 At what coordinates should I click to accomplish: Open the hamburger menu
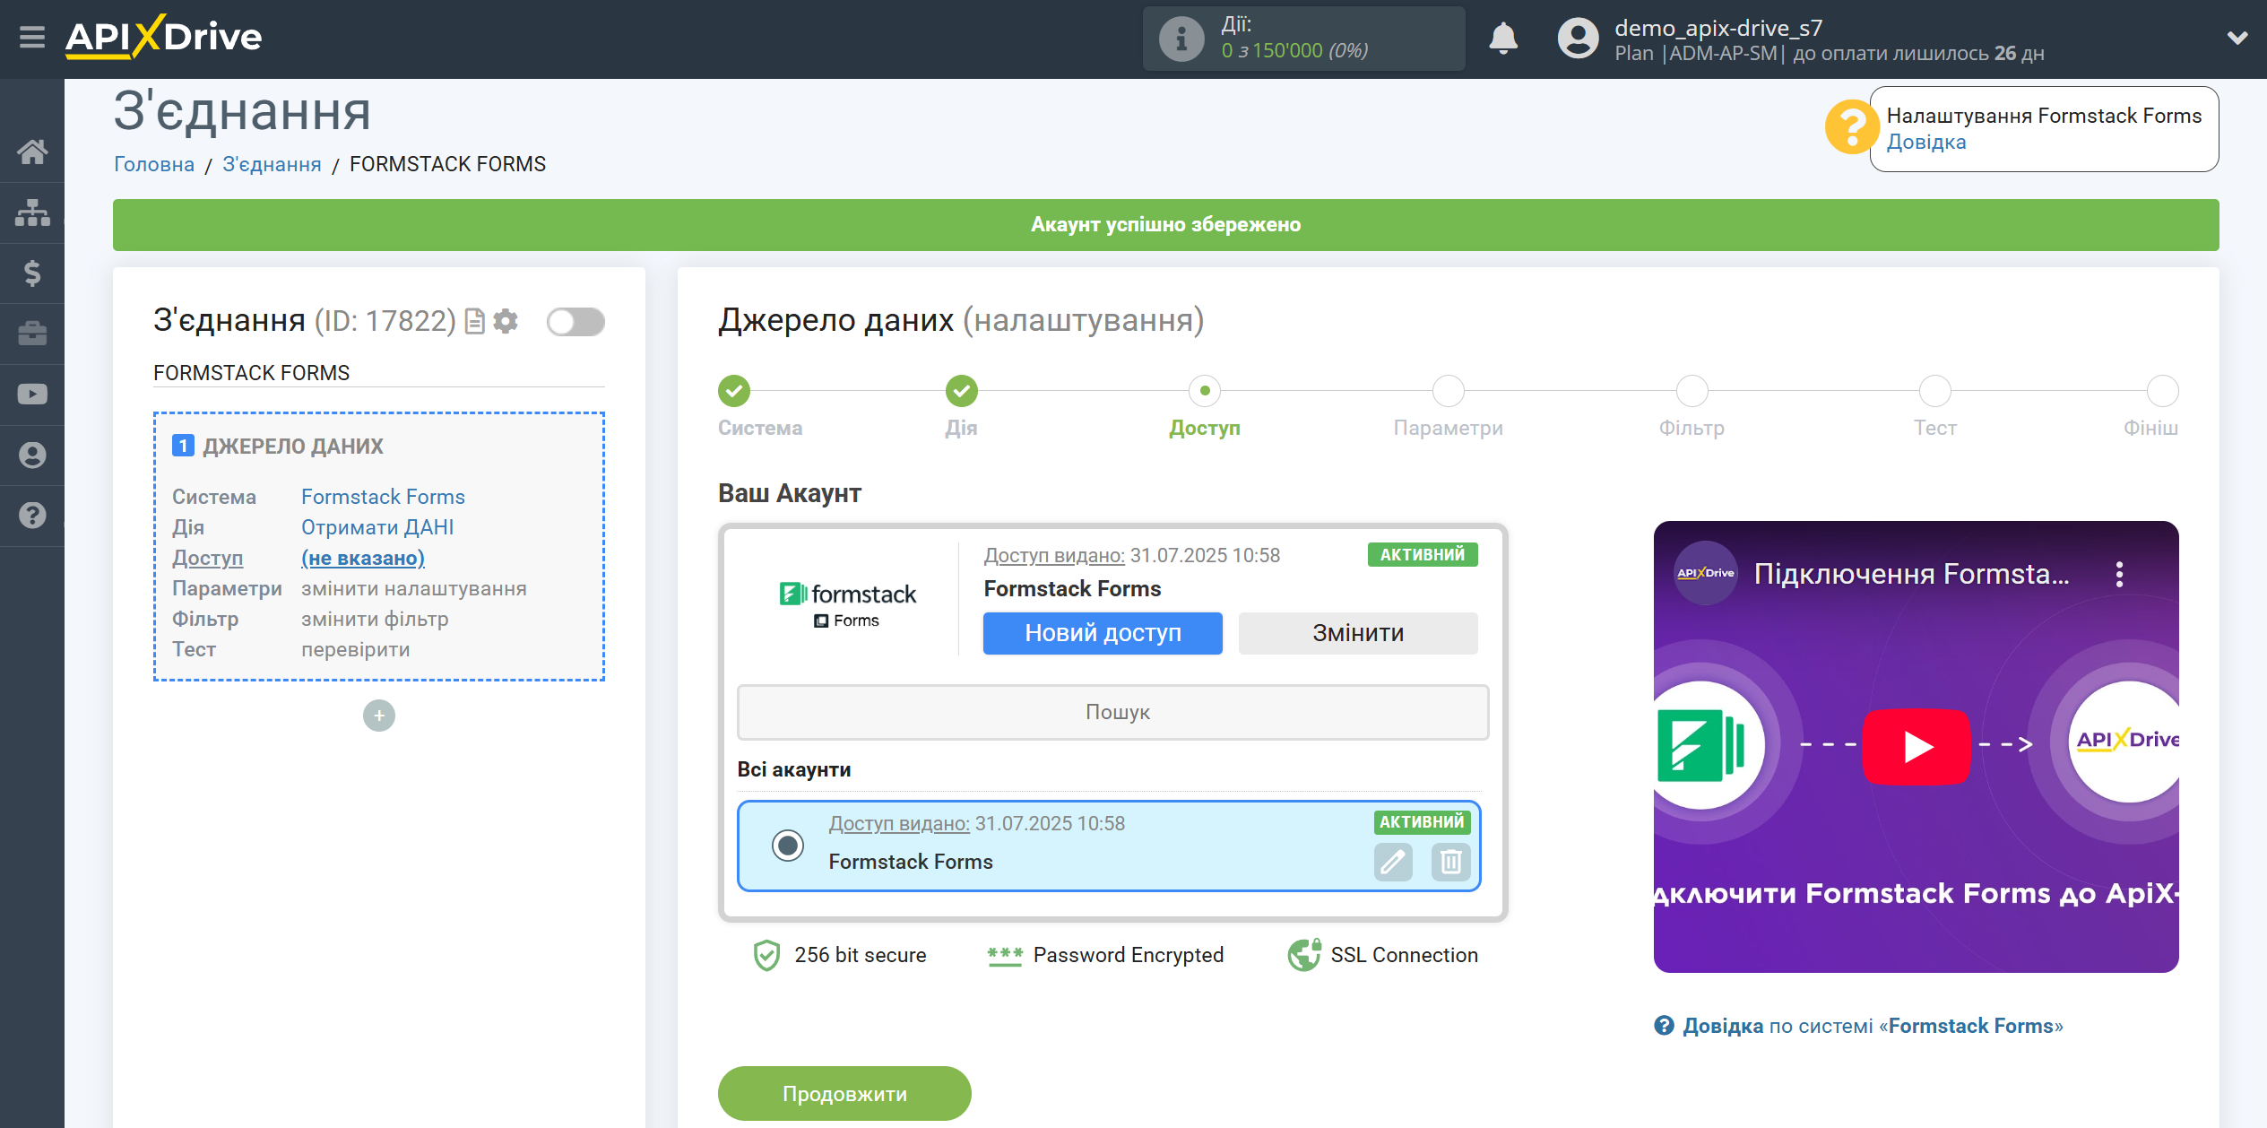tap(32, 38)
